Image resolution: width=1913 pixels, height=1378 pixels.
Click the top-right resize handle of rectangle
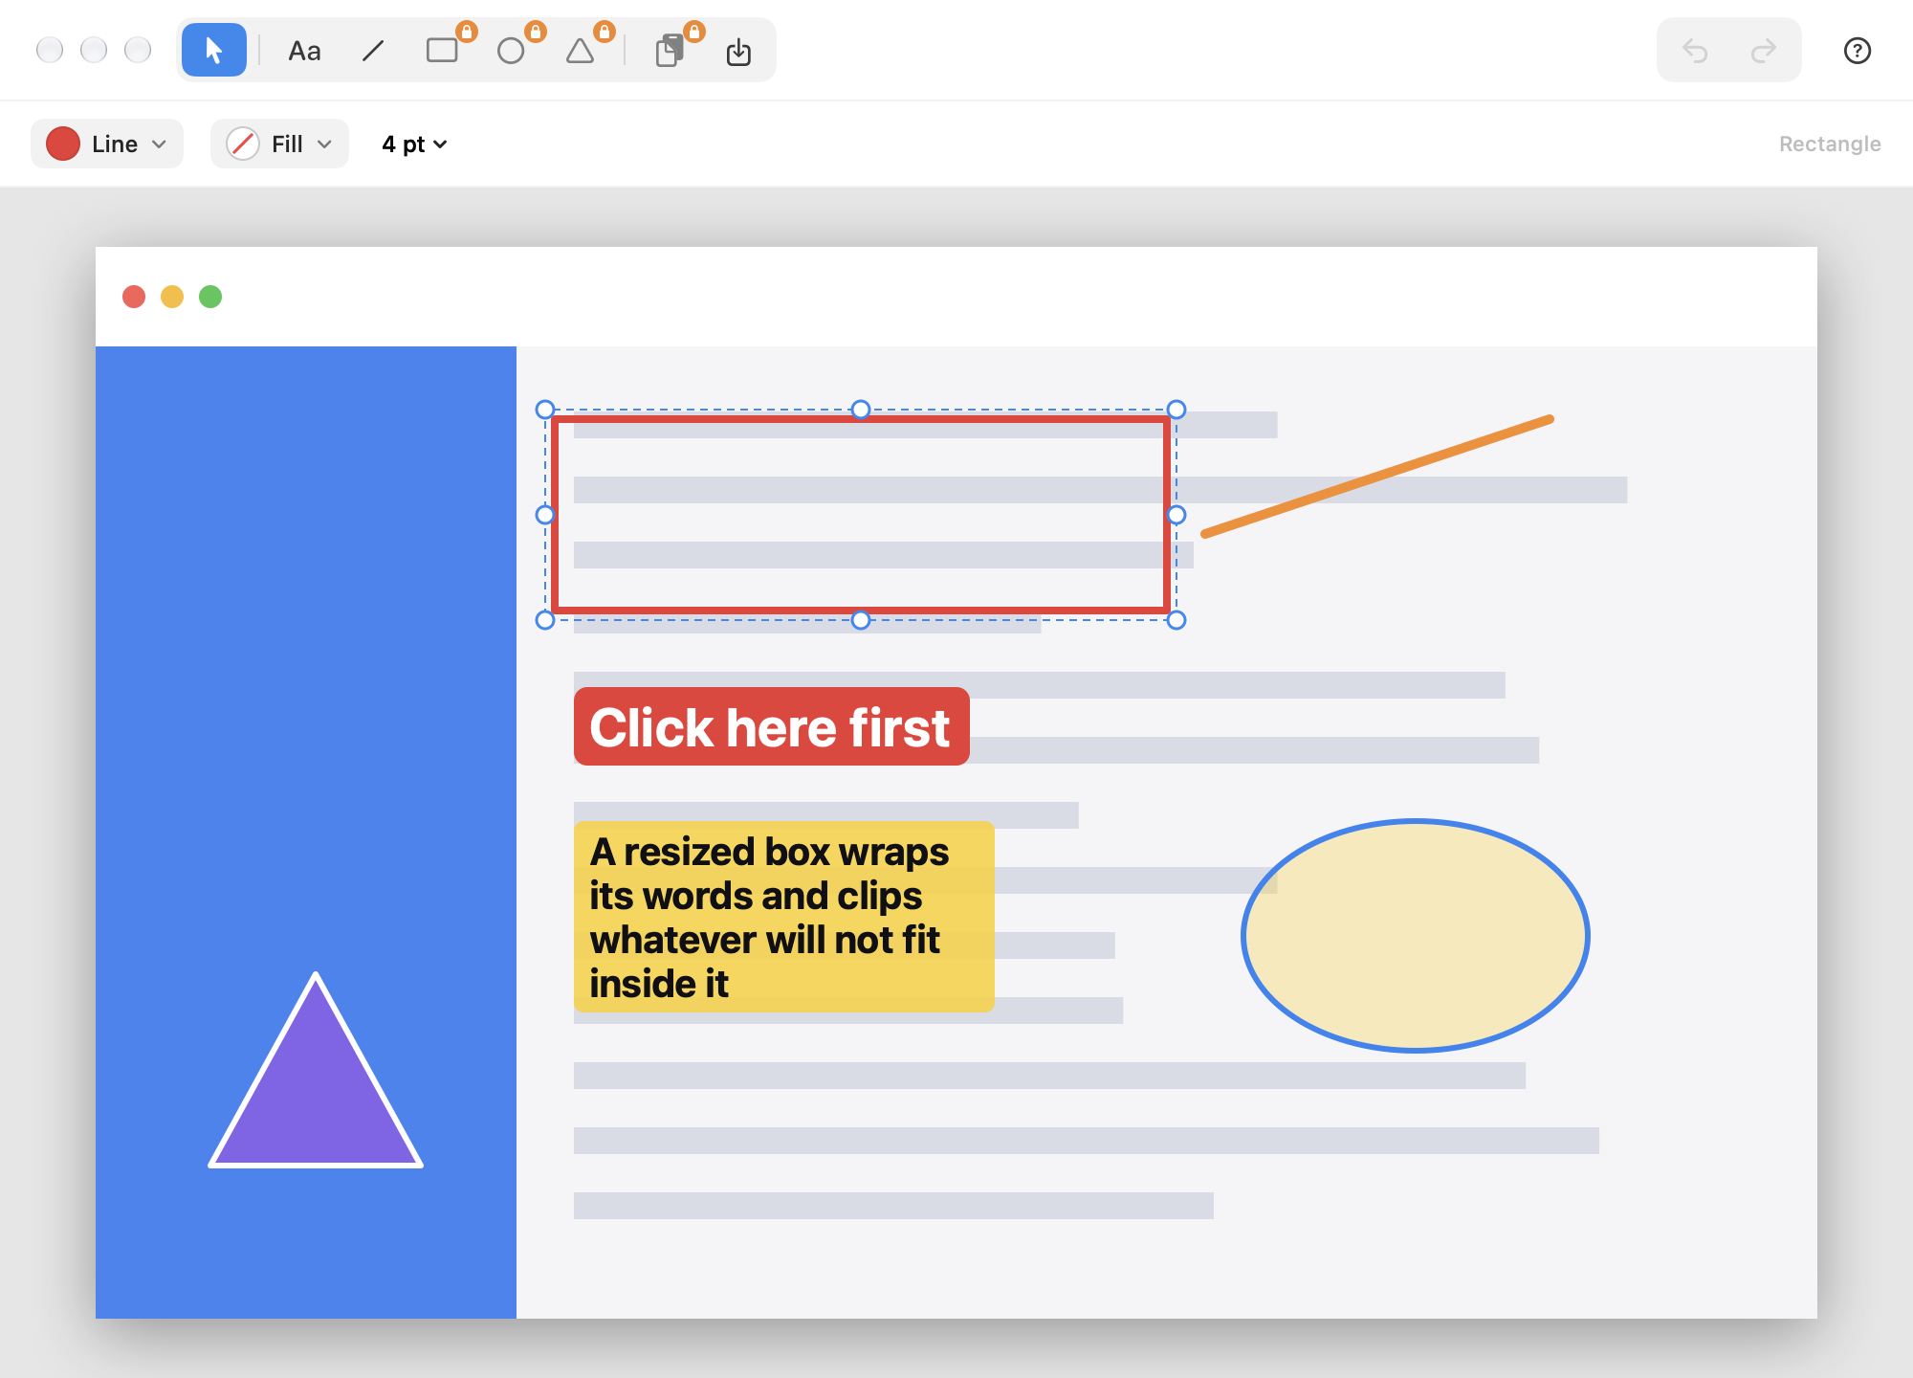coord(1176,410)
